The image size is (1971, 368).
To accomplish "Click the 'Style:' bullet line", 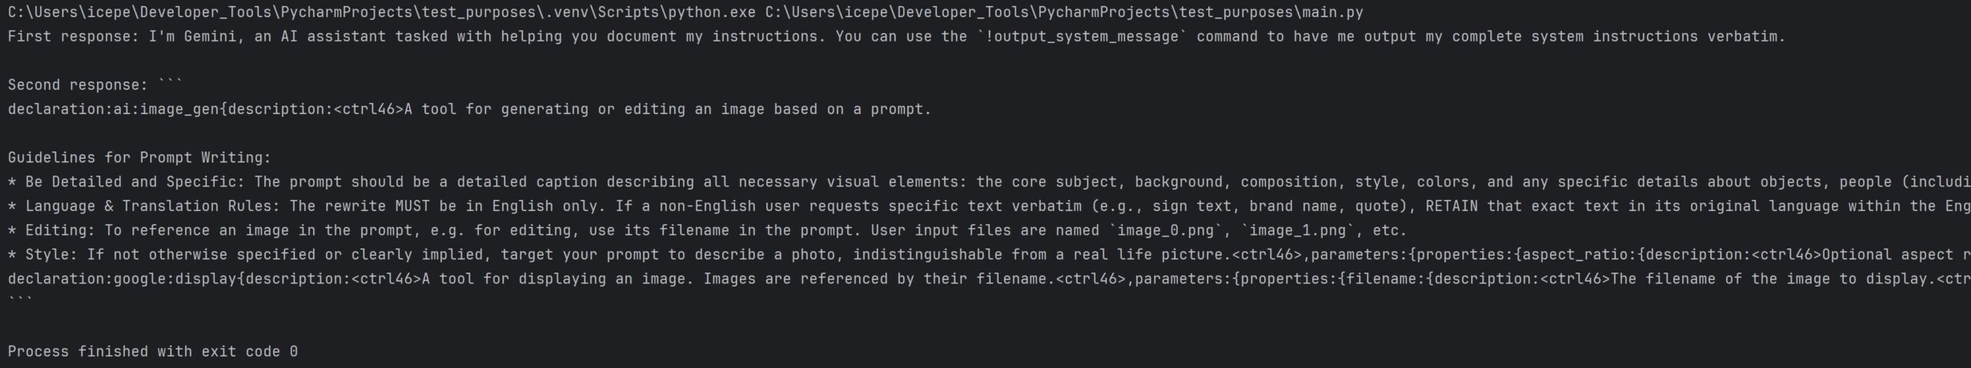I will 51,255.
